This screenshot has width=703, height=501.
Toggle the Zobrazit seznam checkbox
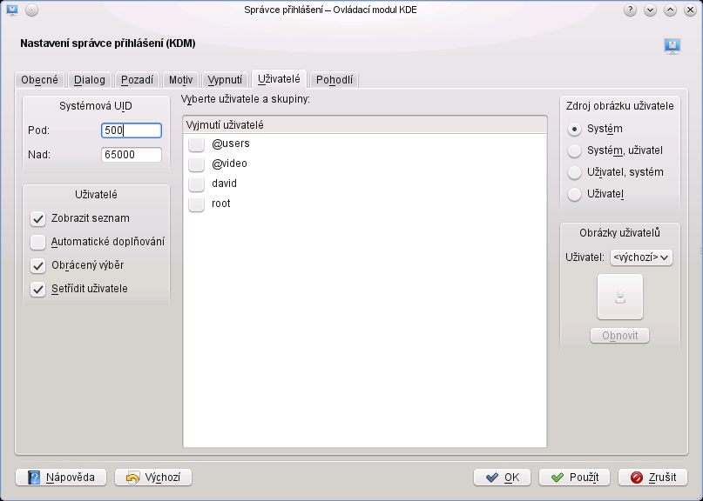(38, 218)
